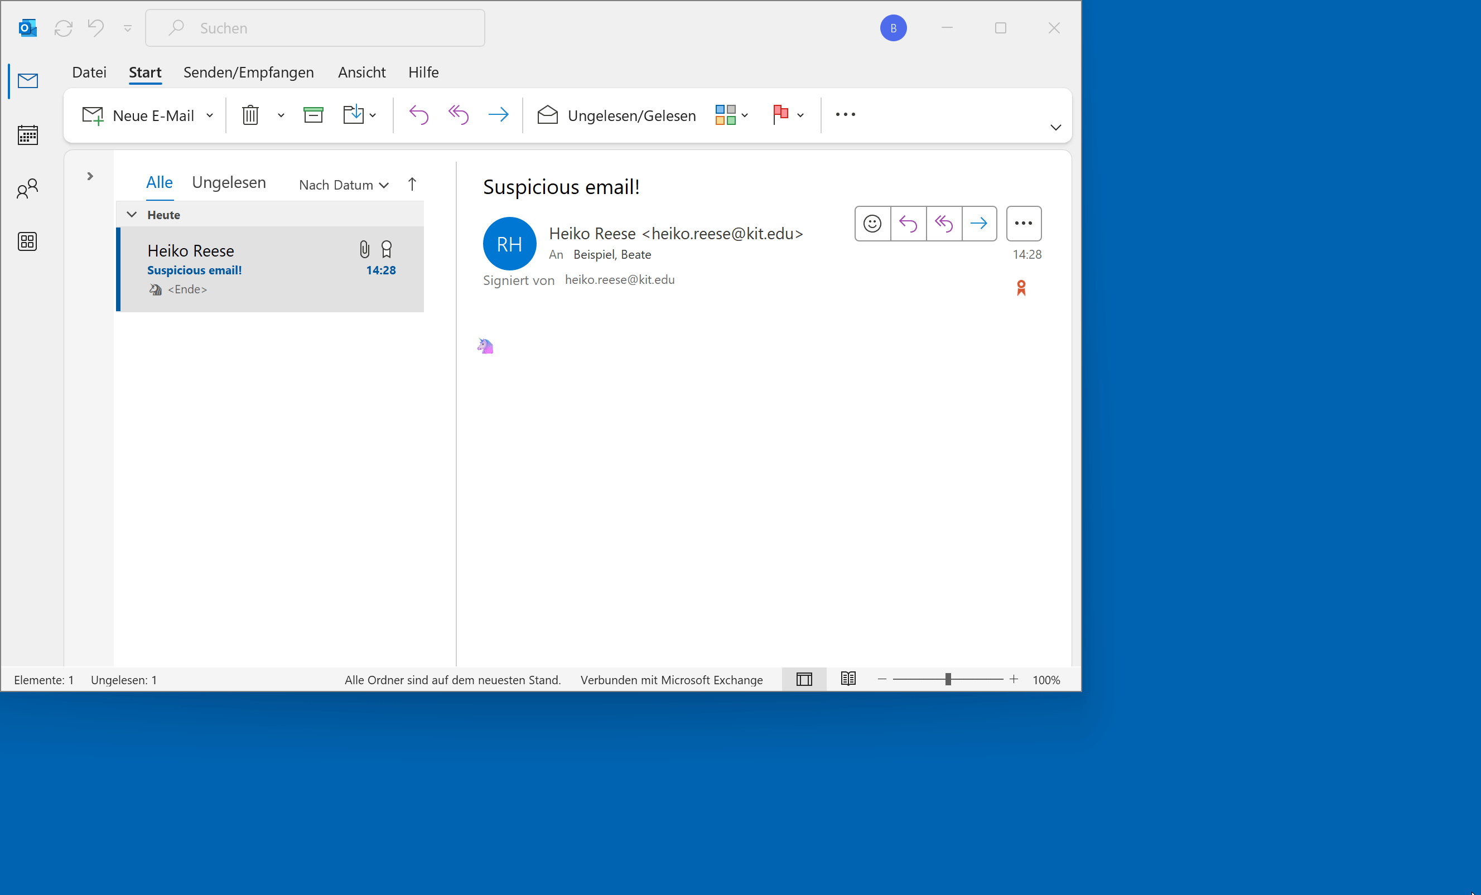Image resolution: width=1481 pixels, height=895 pixels.
Task: Click the Delete trash icon
Action: 250,115
